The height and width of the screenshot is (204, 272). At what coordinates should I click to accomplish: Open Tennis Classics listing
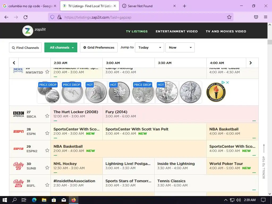pyautogui.click(x=206, y=183)
